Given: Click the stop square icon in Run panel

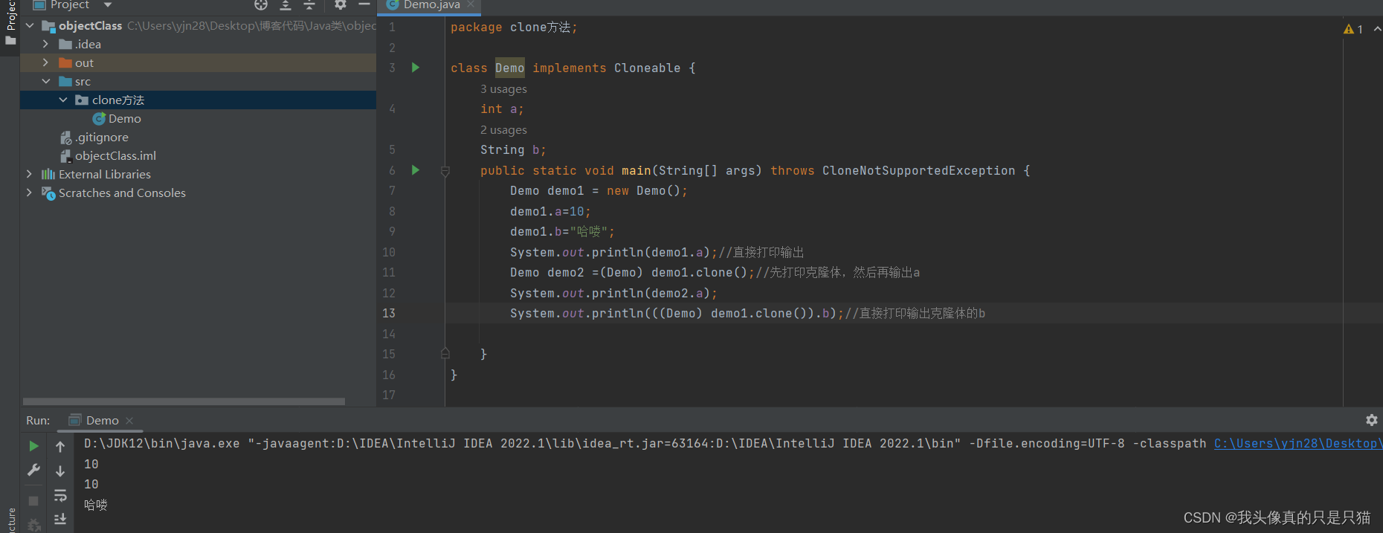Looking at the screenshot, I should 33,501.
